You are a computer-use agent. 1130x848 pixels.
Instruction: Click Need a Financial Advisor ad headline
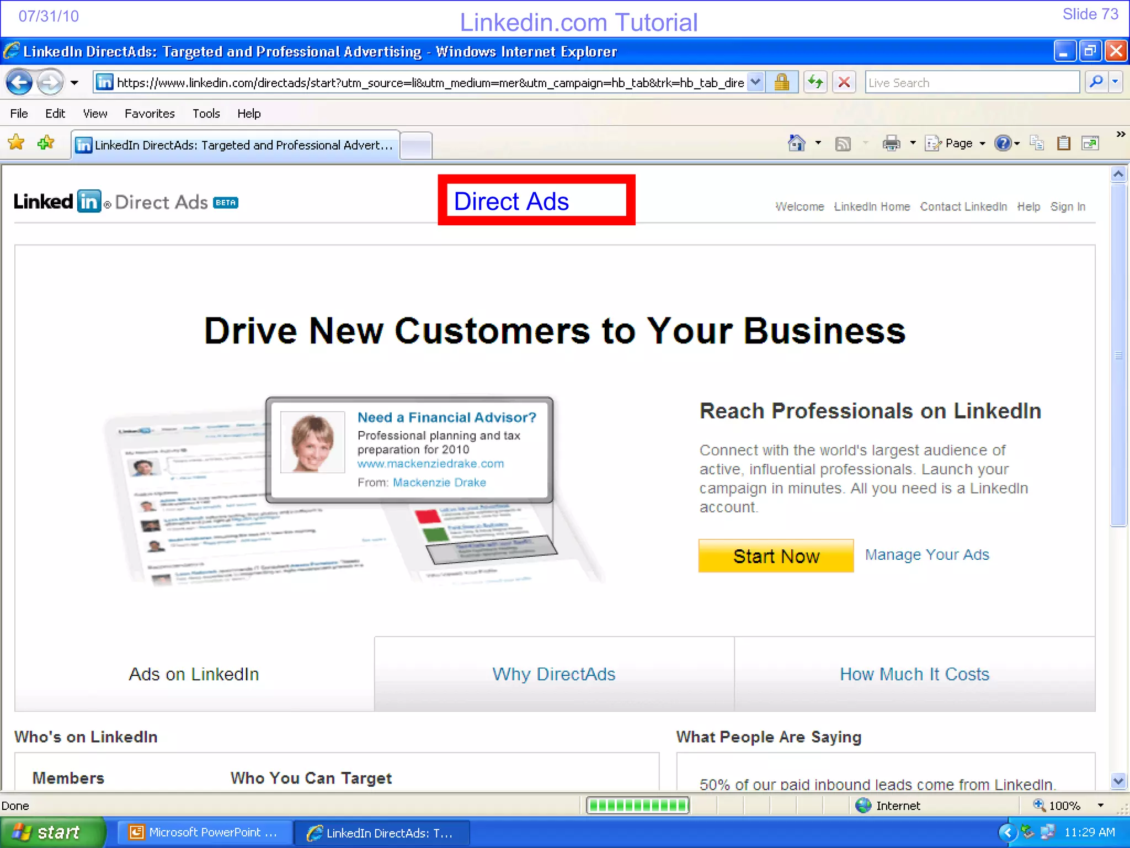[x=447, y=417]
